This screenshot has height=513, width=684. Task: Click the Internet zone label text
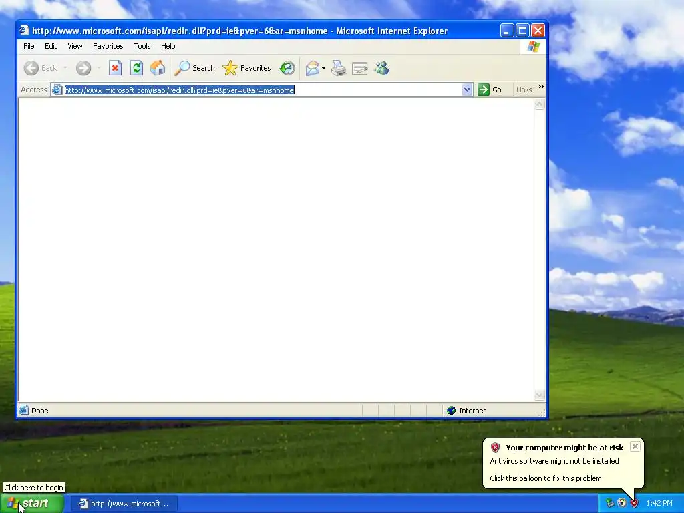coord(472,411)
